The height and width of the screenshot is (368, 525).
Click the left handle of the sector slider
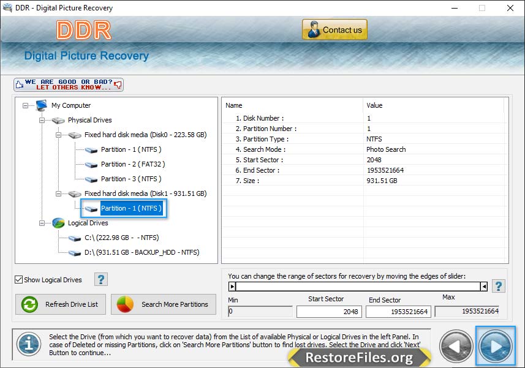point(232,286)
